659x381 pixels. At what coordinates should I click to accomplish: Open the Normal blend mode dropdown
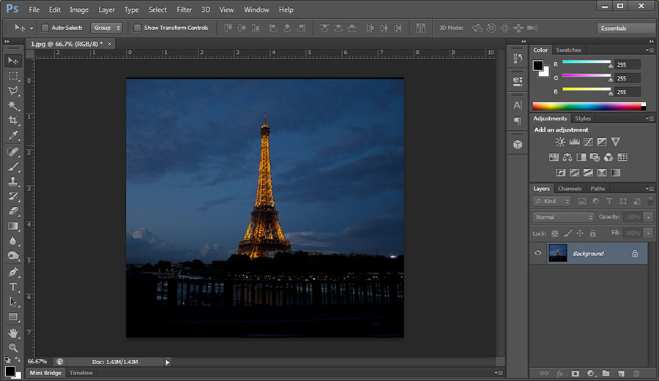(x=563, y=217)
